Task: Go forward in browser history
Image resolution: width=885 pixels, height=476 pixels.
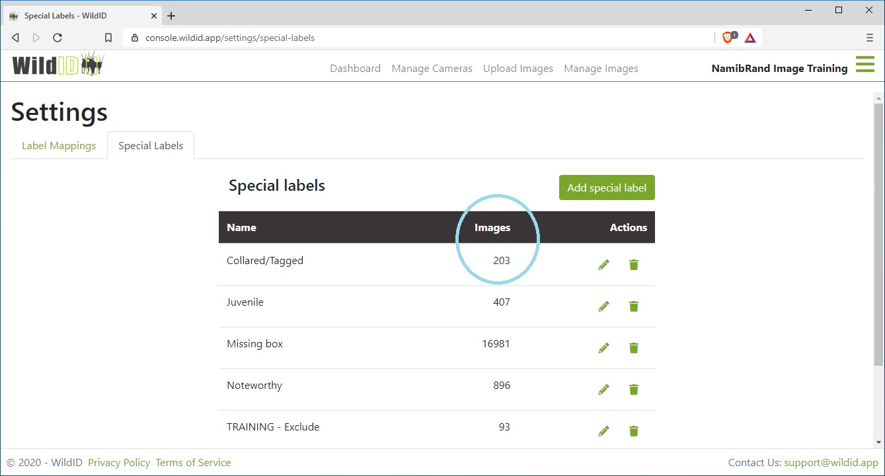Action: click(x=36, y=38)
